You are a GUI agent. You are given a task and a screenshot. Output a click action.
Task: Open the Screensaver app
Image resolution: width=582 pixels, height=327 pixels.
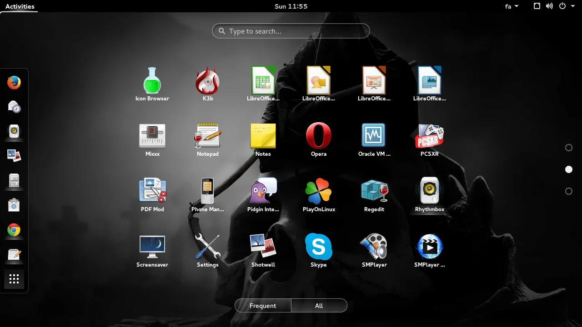pyautogui.click(x=152, y=250)
